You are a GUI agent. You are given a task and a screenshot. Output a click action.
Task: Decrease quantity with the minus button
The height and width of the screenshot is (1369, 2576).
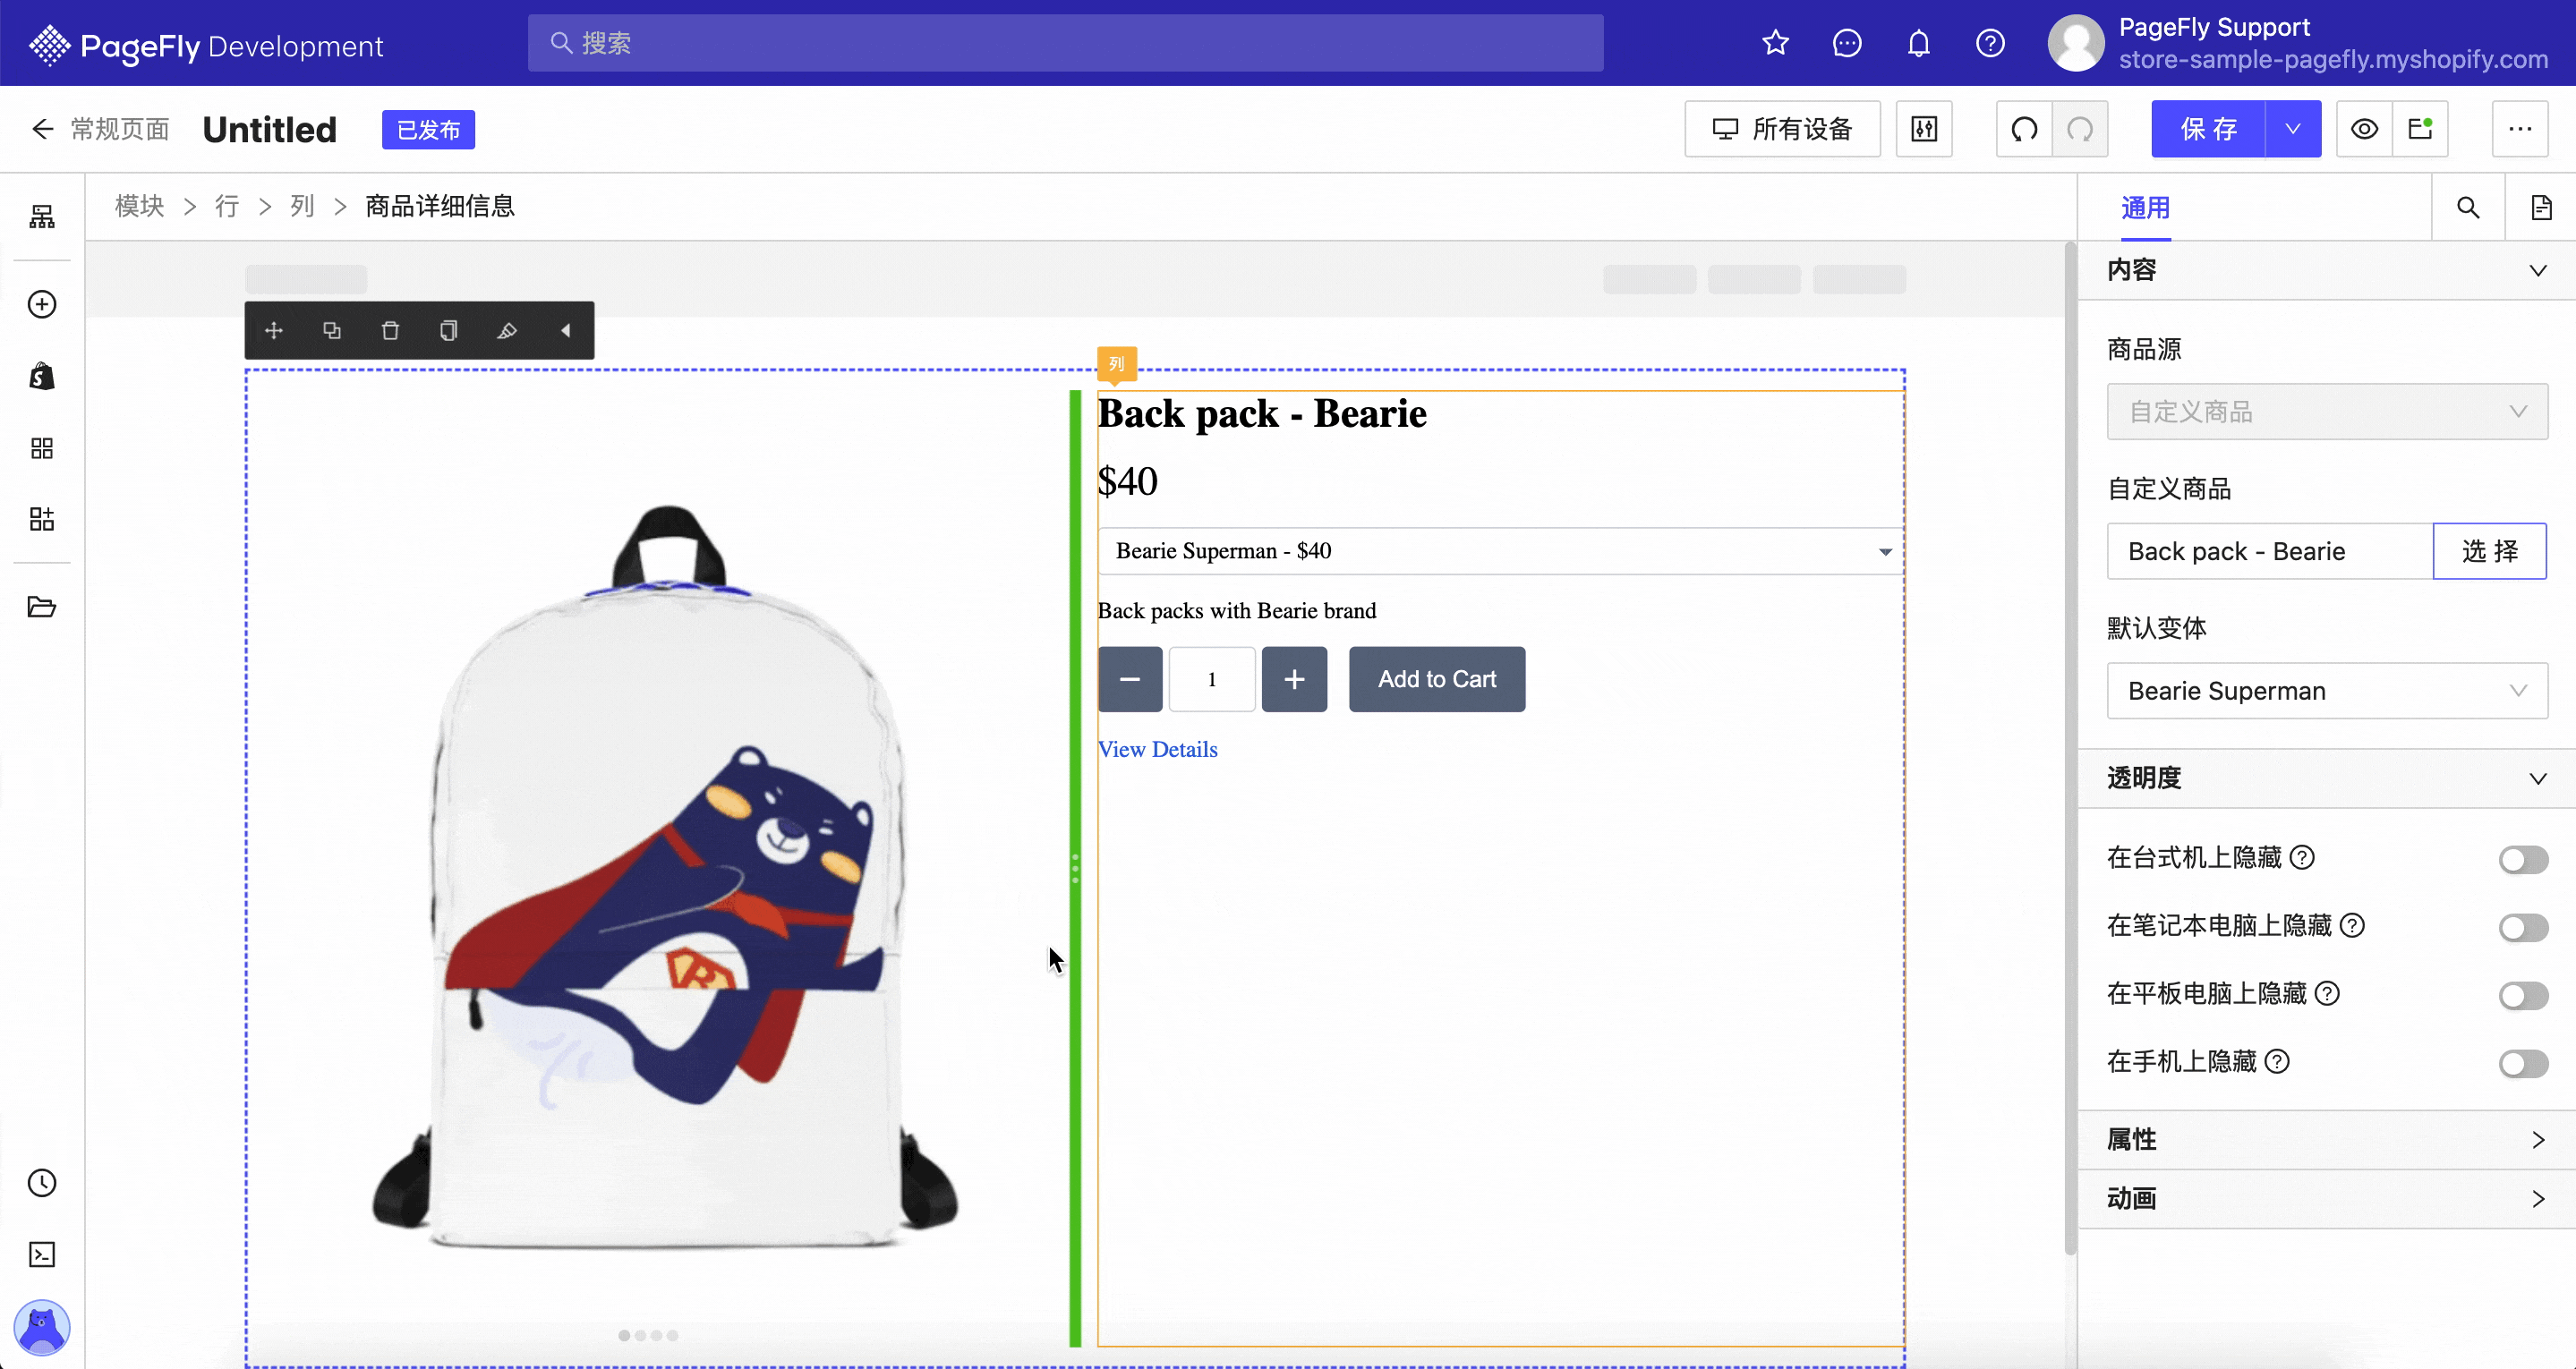[1130, 679]
